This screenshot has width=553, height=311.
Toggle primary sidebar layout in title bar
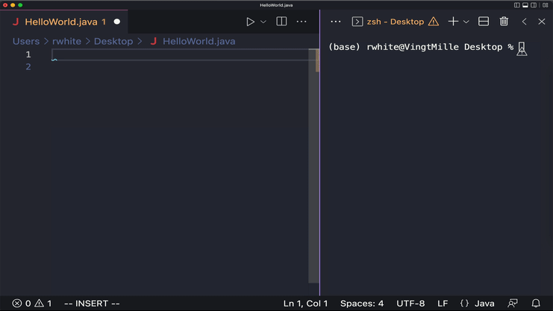tap(516, 5)
